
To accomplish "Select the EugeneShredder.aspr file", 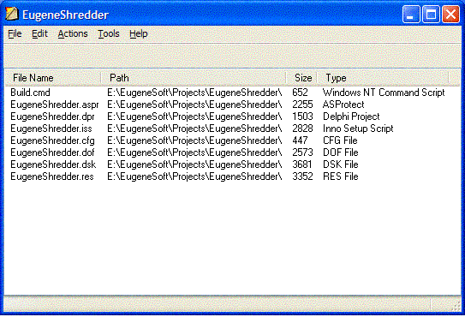I will pyautogui.click(x=54, y=105).
